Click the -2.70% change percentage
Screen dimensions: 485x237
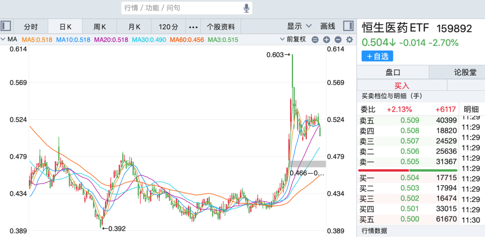pos(443,43)
